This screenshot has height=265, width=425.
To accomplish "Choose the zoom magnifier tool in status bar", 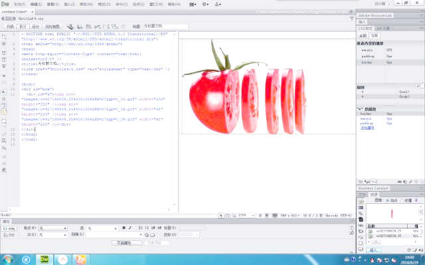I will point(234,215).
